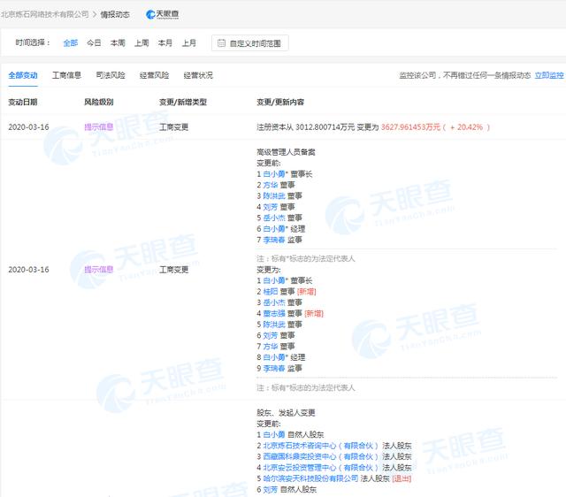566x497 pixels.
Task: Switch to the 经营风险 tab
Action: click(x=154, y=75)
